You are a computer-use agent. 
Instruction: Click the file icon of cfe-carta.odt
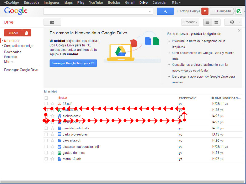[x=59, y=140]
